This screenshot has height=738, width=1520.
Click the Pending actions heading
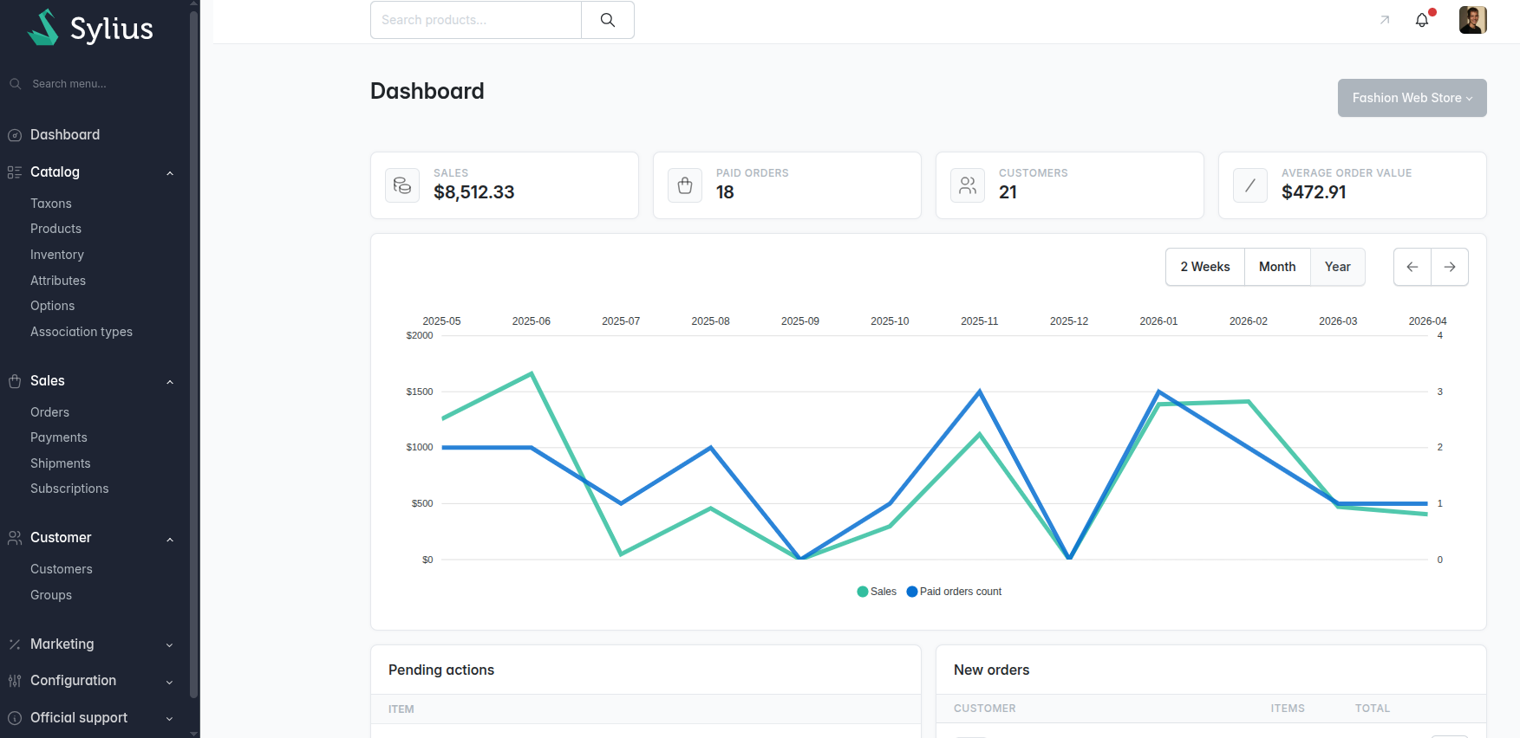441,670
